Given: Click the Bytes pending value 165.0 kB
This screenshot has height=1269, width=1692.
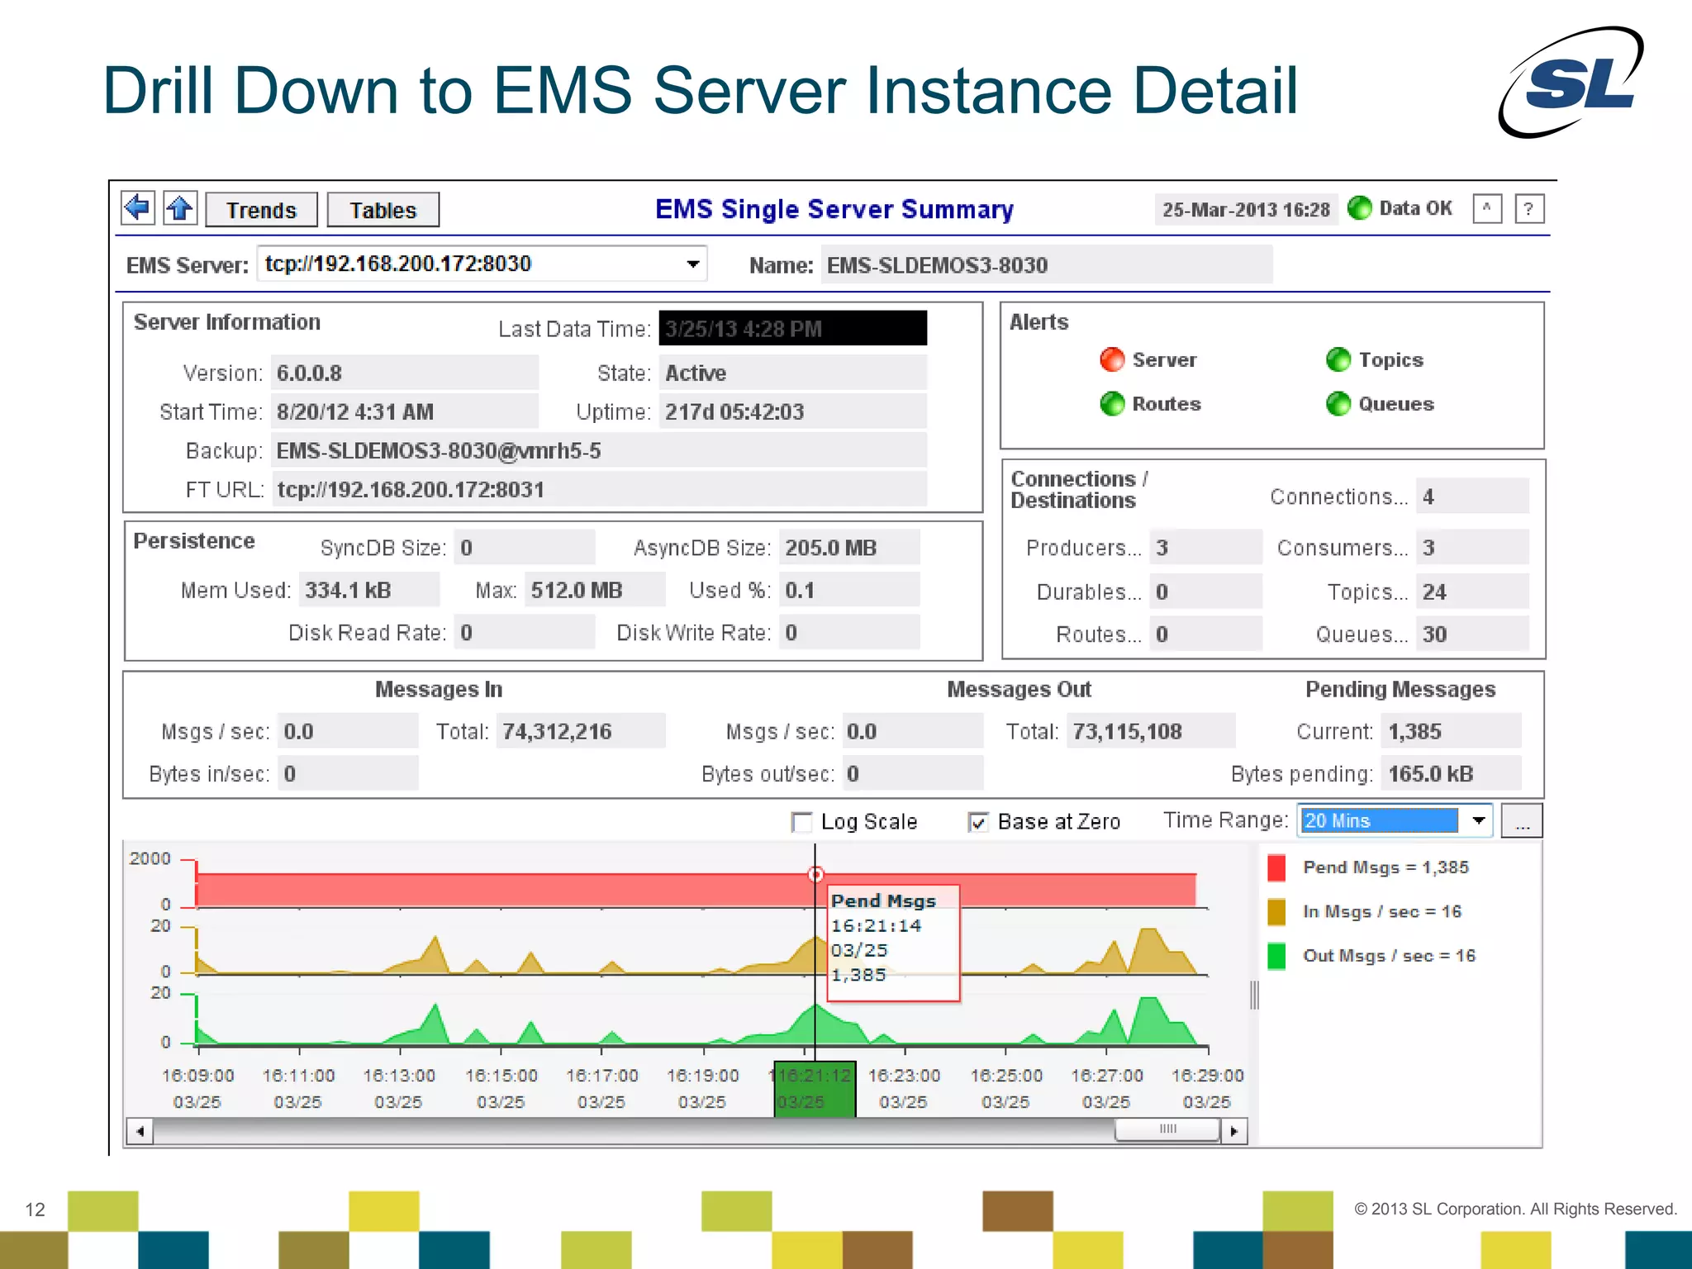Looking at the screenshot, I should tap(1451, 773).
